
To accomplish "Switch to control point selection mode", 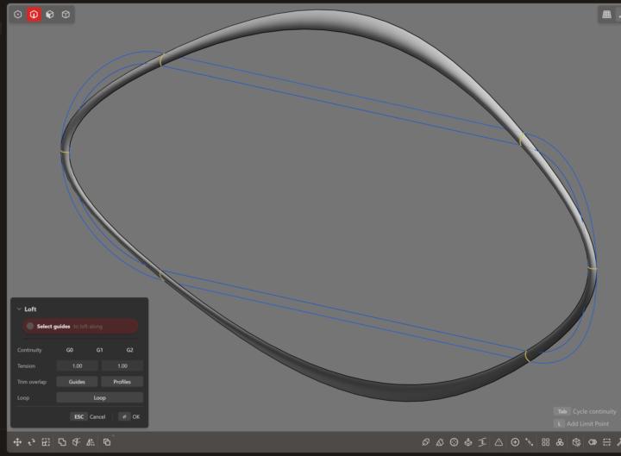I will [x=19, y=15].
